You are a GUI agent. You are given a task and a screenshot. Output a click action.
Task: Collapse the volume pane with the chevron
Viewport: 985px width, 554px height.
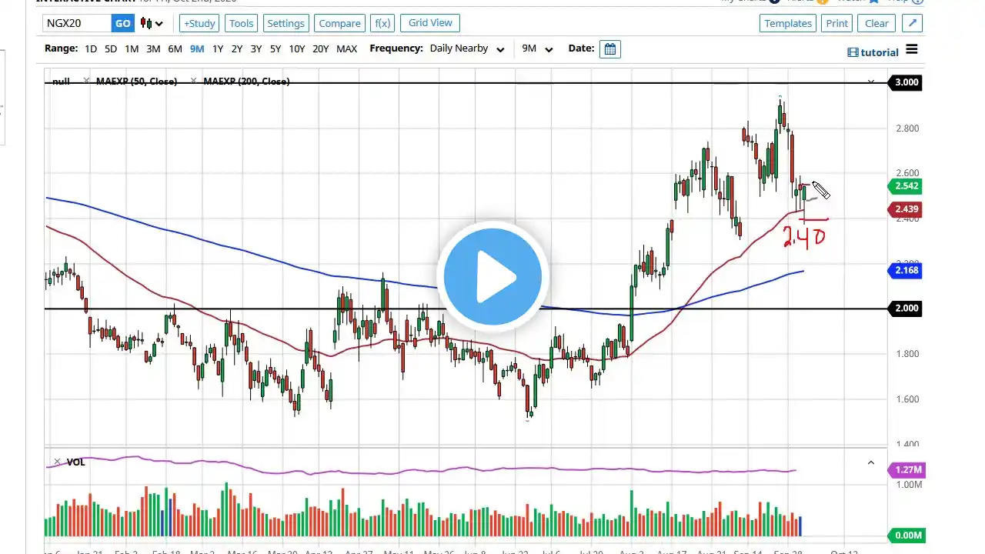pos(871,462)
